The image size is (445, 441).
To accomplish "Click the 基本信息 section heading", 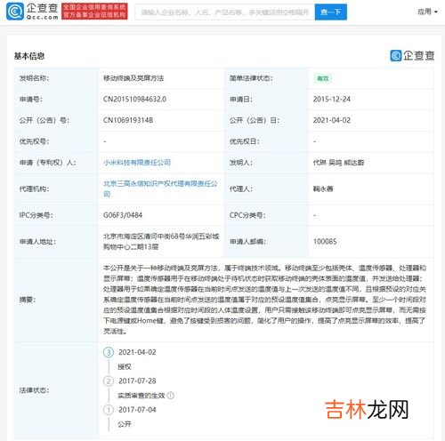I will coord(29,56).
